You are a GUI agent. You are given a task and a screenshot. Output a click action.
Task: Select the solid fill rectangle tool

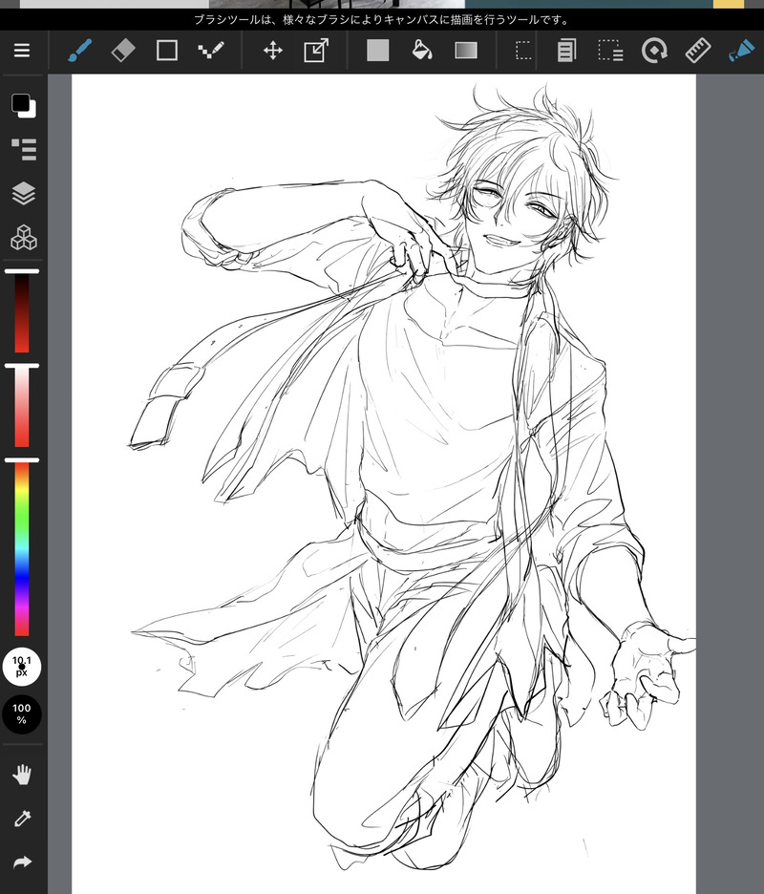[x=377, y=51]
